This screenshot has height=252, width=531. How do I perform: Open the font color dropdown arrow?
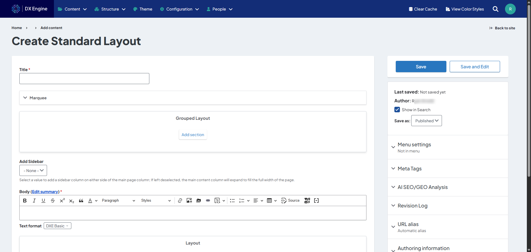tap(96, 201)
